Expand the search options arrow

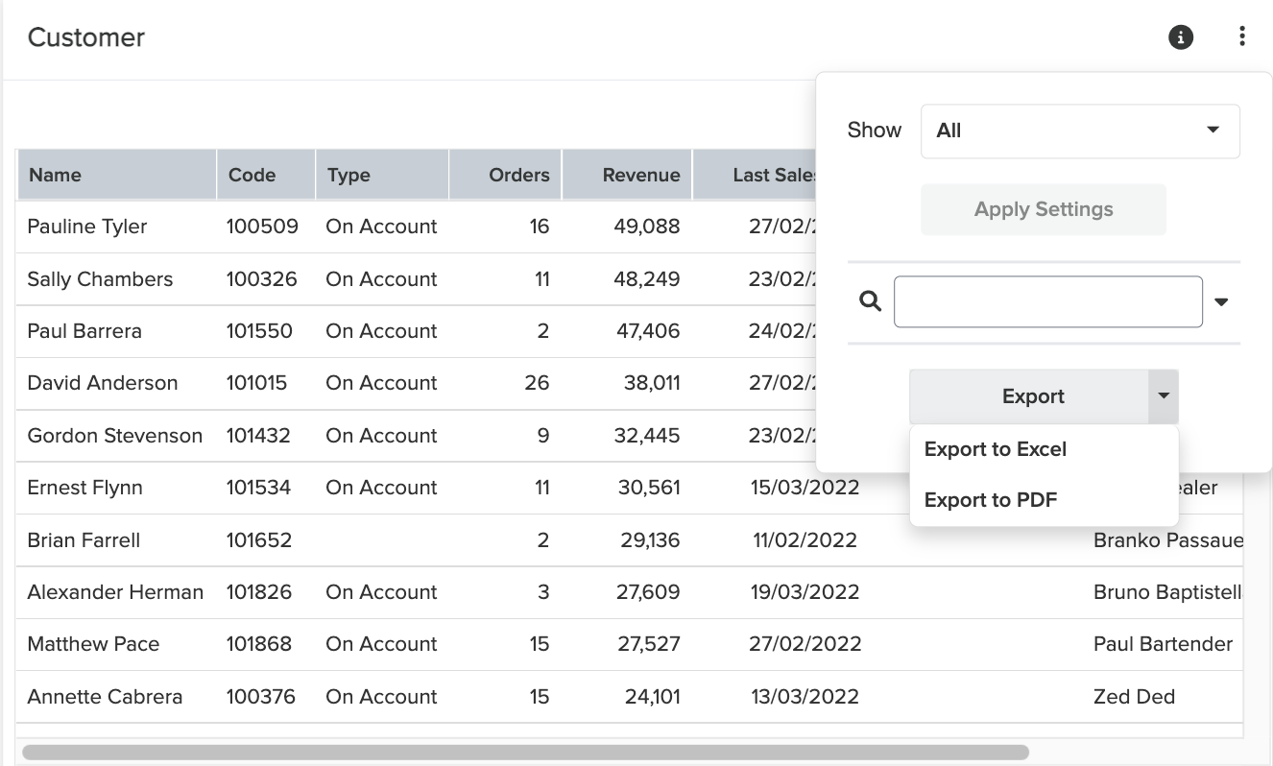pos(1221,301)
